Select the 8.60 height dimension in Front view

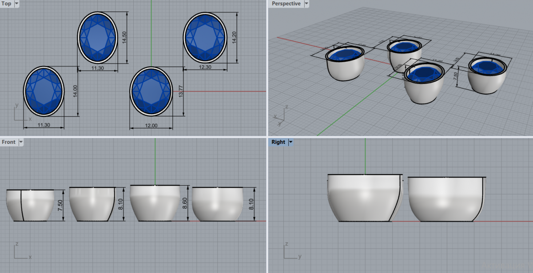point(185,204)
